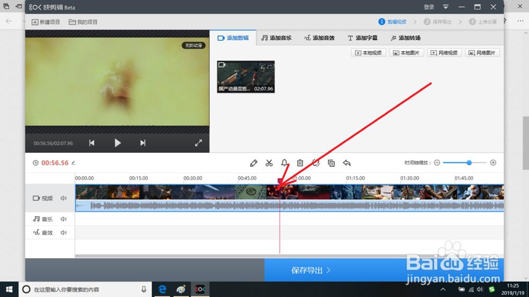Go to step 上传分享
The width and height of the screenshot is (529, 297).
click(483, 22)
